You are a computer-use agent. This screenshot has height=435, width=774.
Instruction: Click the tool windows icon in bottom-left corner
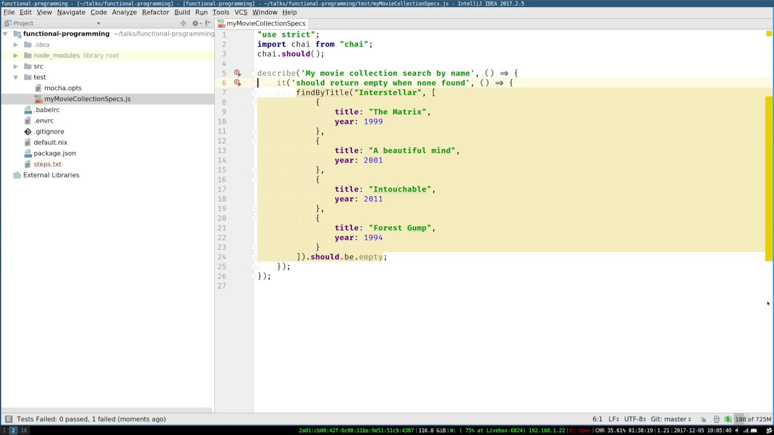coord(8,419)
